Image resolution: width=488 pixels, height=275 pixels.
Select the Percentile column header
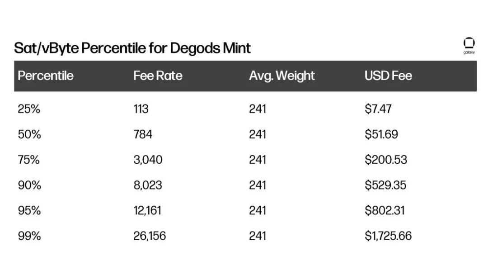click(x=46, y=76)
